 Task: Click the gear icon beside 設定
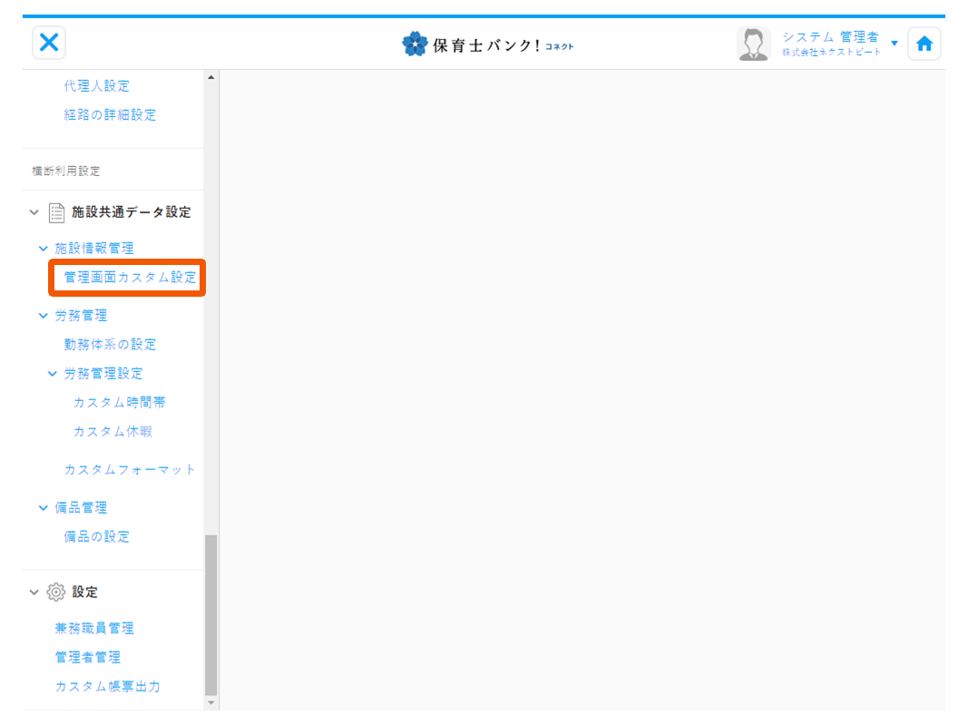click(55, 591)
